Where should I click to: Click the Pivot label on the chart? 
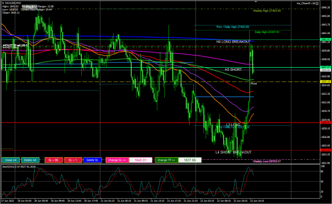[x=254, y=84]
